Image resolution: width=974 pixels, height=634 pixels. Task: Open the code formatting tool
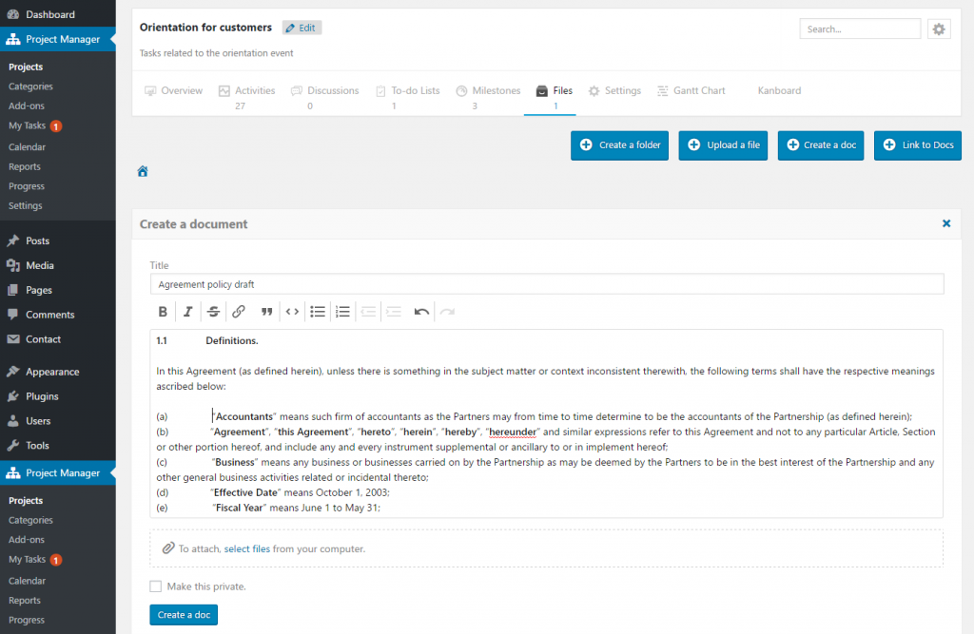click(292, 311)
